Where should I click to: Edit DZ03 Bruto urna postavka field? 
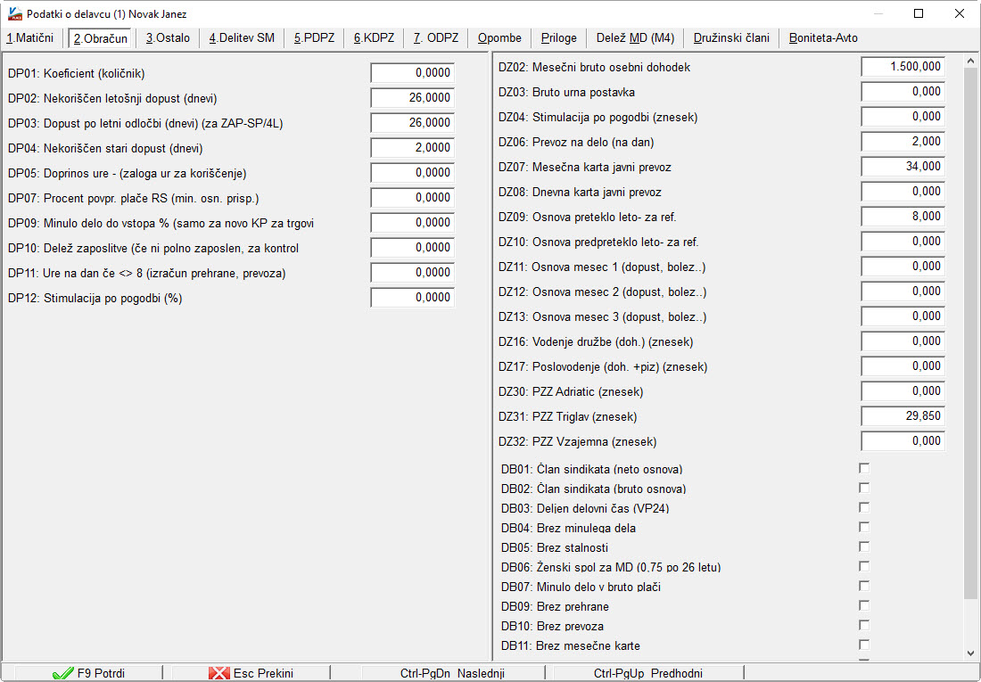point(903,91)
